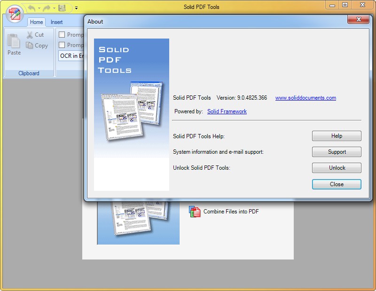Click the Paste button in Clipboard group
The image size is (376, 291).
[14, 45]
